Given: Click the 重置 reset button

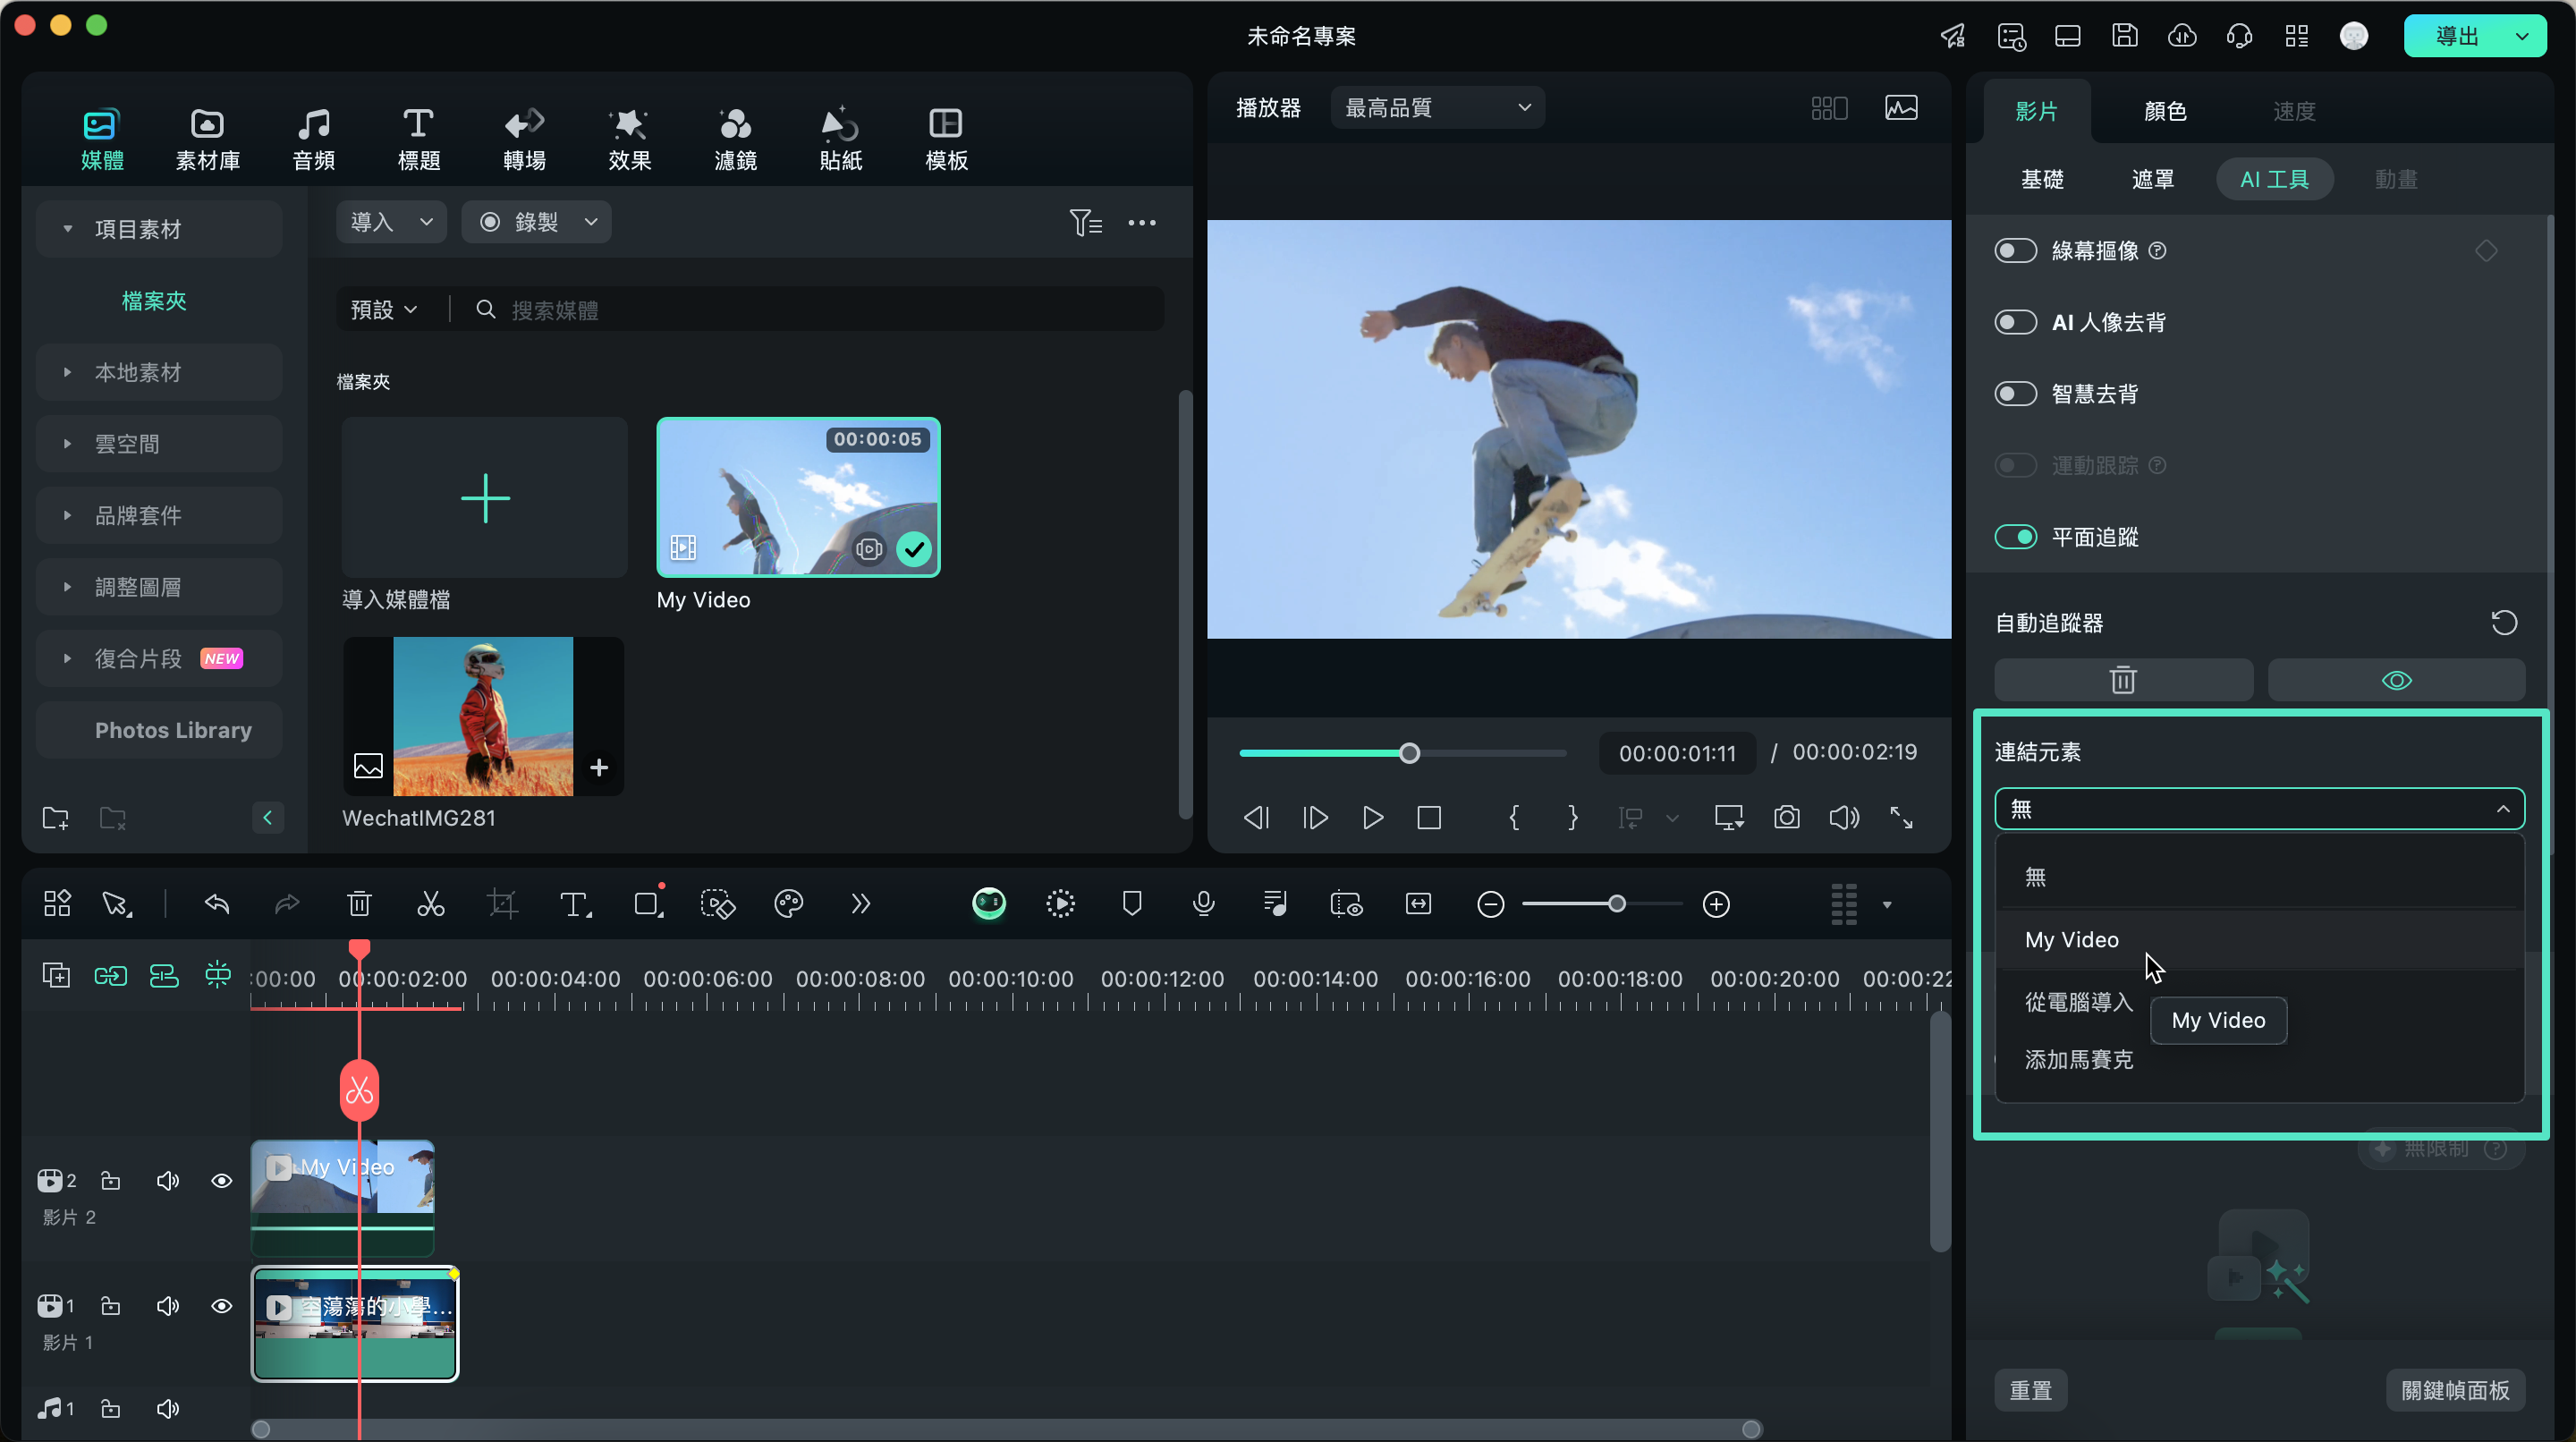Looking at the screenshot, I should click(x=2030, y=1390).
